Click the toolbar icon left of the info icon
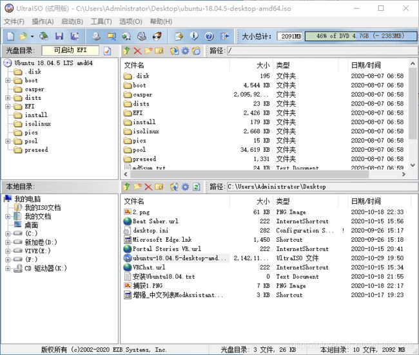Viewport: 419px width, 355px height. tap(179, 36)
